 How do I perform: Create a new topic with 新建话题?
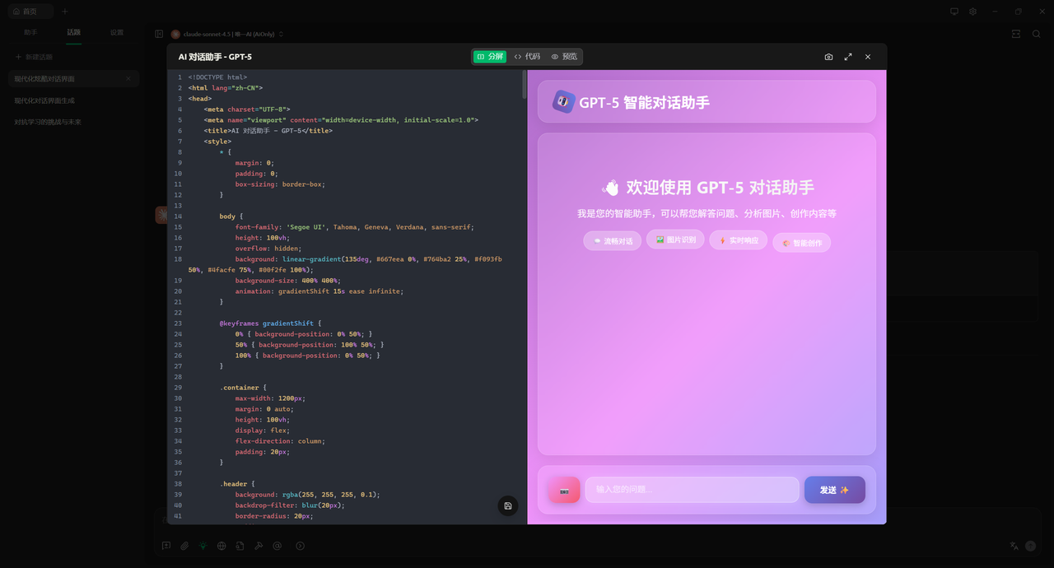pyautogui.click(x=34, y=57)
